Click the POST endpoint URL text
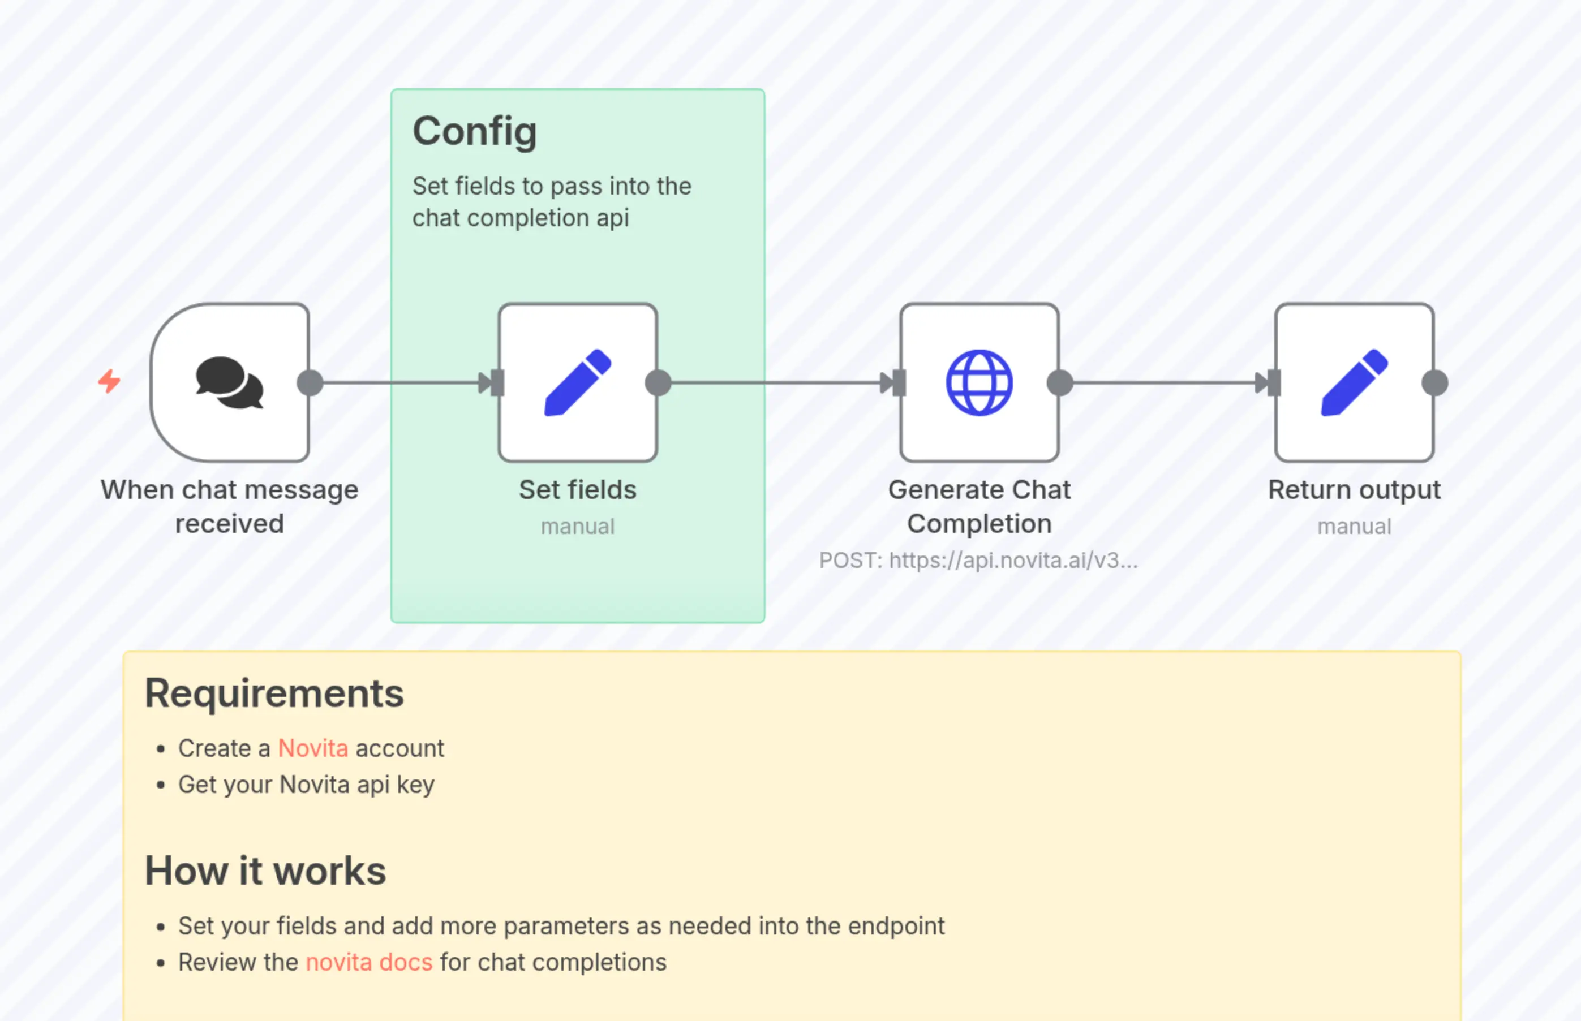Image resolution: width=1581 pixels, height=1021 pixels. (x=979, y=560)
